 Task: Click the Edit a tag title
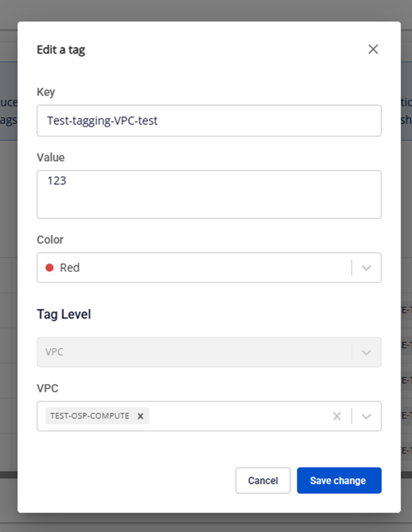coord(61,50)
